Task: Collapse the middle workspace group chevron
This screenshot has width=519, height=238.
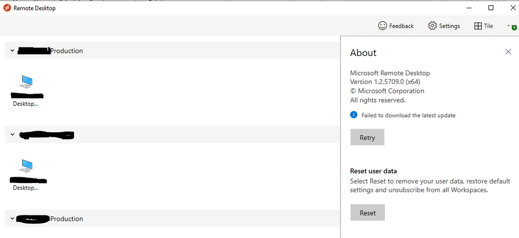Action: 12,135
